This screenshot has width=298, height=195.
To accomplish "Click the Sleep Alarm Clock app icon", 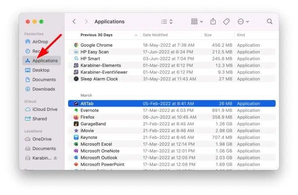I will pyautogui.click(x=76, y=79).
